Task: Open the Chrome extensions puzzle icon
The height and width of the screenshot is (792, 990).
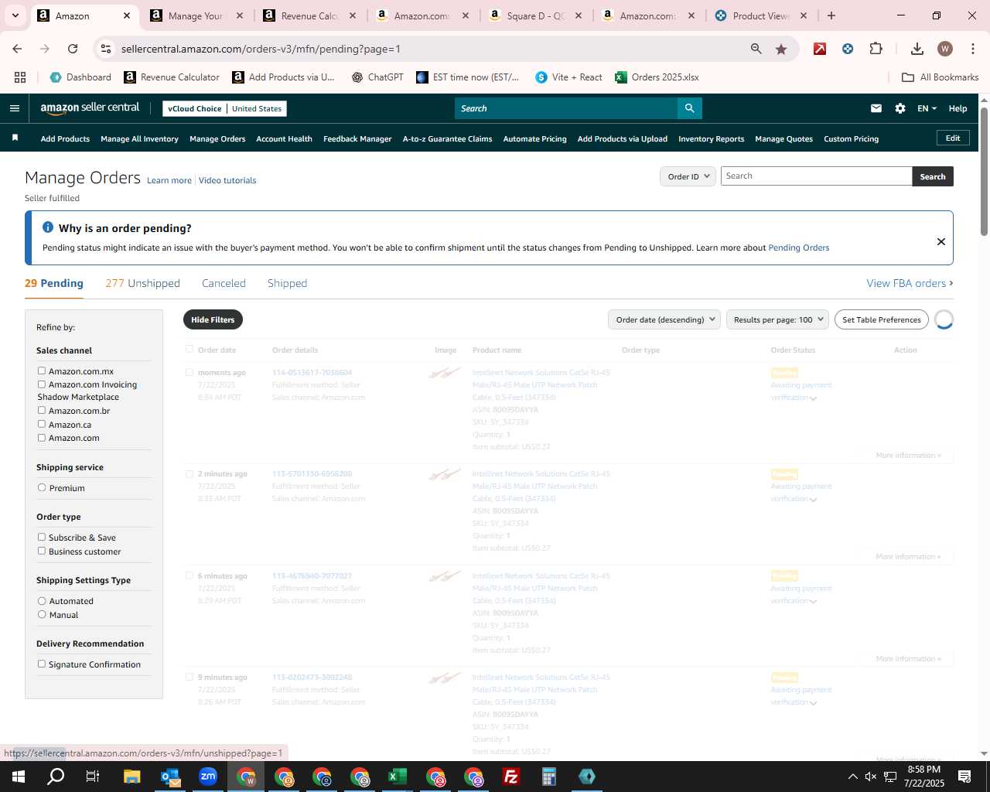Action: tap(876, 49)
